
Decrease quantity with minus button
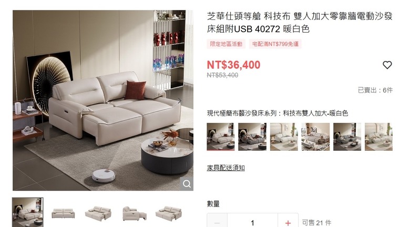click(x=217, y=223)
